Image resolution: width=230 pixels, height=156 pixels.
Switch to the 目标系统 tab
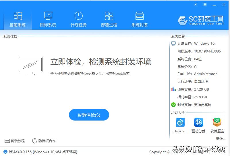(x=48, y=19)
